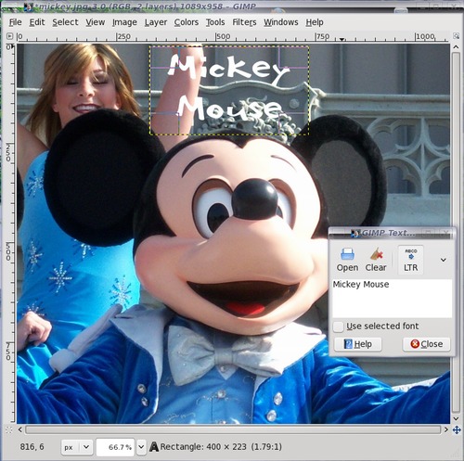
Task: Open the Tools menu
Action: pos(215,22)
